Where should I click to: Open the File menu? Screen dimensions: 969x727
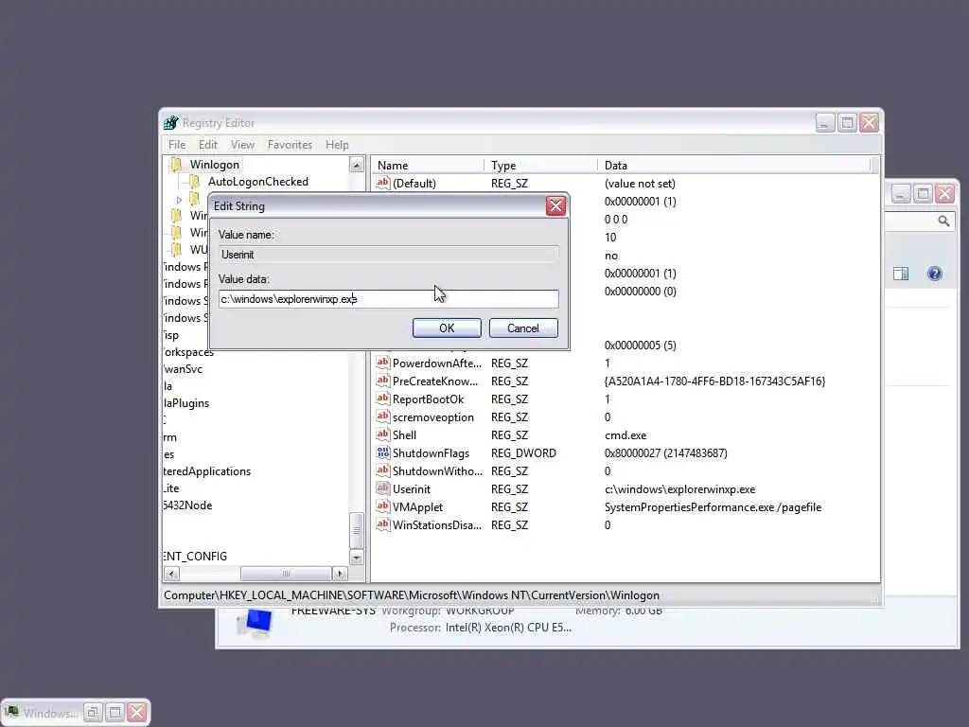[177, 145]
